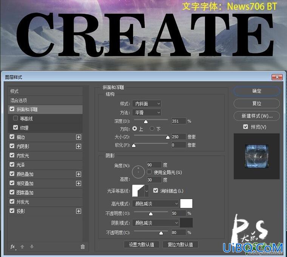Image resolution: width=287 pixels, height=257 pixels.
Task: Toggle the Bevel and Emboss (斜面和浮雕) checkbox
Action: pyautogui.click(x=12, y=109)
